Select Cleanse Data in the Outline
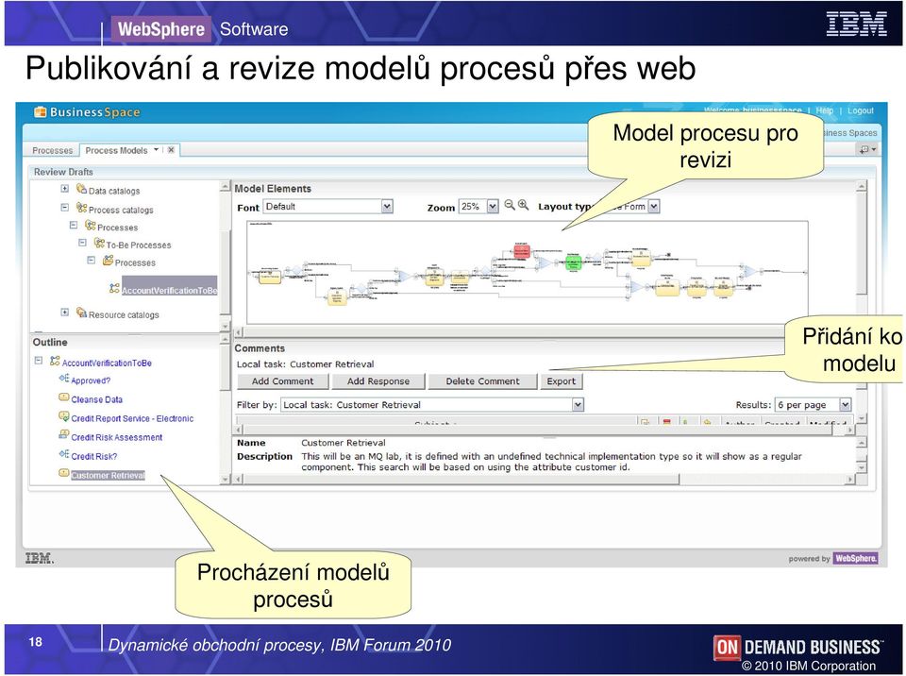Viewport: 906px width, 676px height. pos(96,399)
